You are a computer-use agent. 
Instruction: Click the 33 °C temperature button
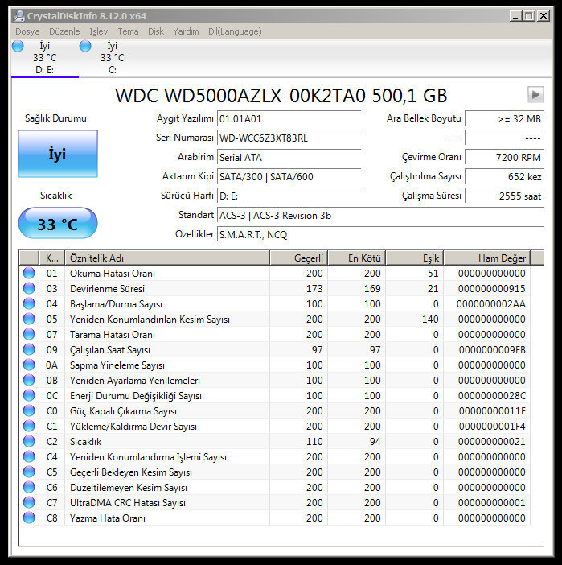pos(58,223)
